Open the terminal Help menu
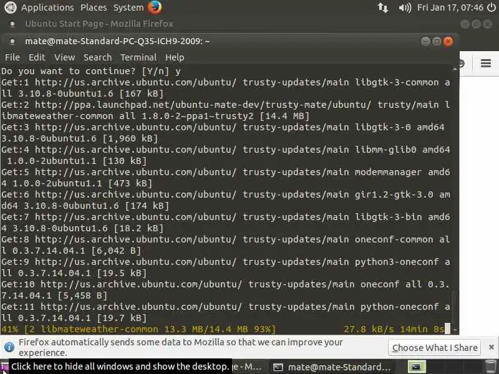This screenshot has width=499, height=374. tap(175, 57)
